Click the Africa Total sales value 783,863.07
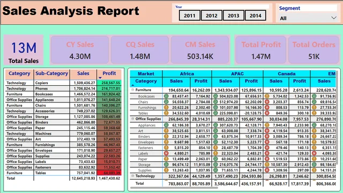 (178, 184)
